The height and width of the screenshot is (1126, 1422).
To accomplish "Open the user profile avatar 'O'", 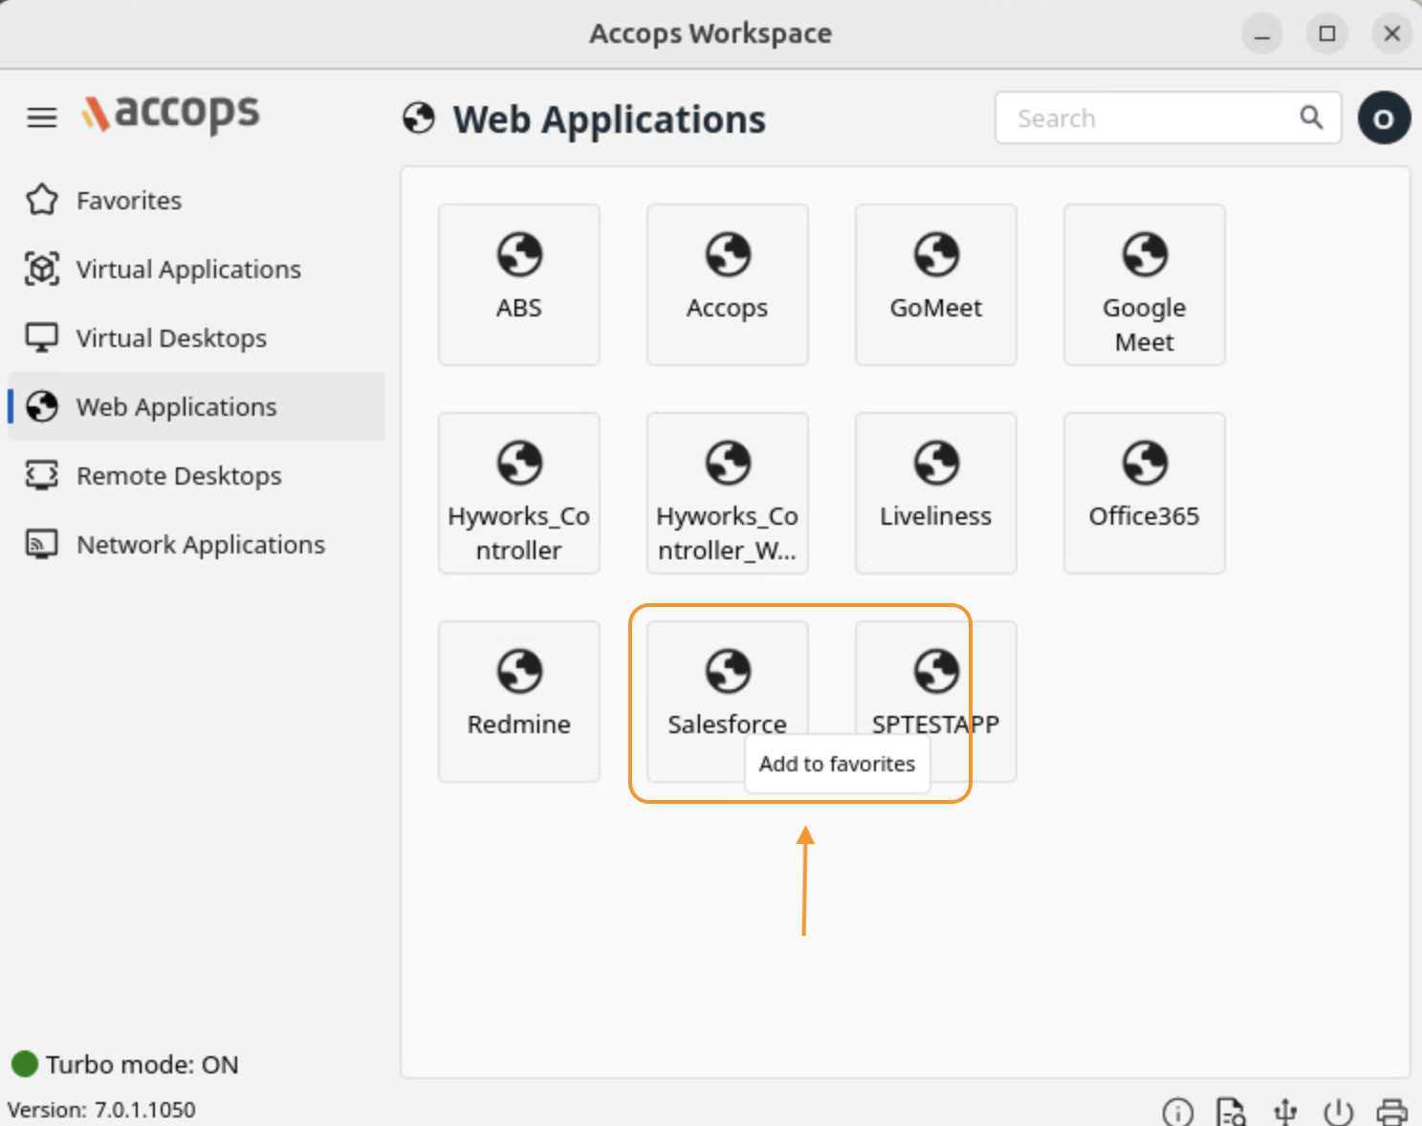I will coord(1383,119).
